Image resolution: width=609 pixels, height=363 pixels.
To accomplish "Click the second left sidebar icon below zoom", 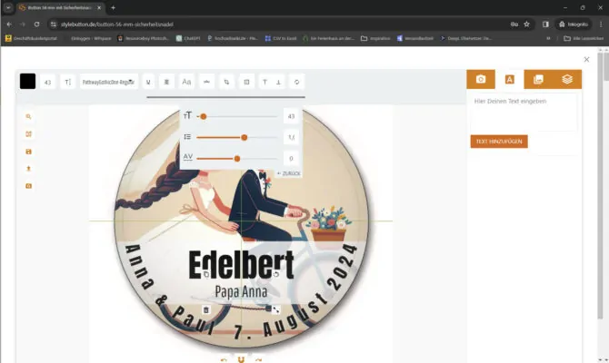I will point(28,133).
